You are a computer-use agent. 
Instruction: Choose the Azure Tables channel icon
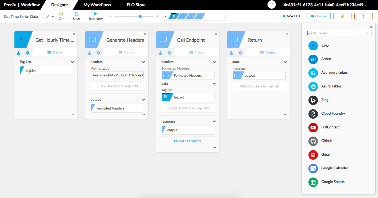coord(313,86)
